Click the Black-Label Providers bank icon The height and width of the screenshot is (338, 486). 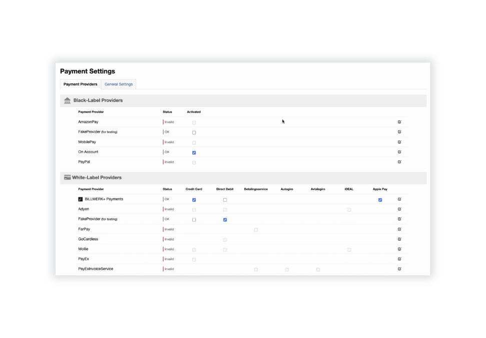click(67, 101)
